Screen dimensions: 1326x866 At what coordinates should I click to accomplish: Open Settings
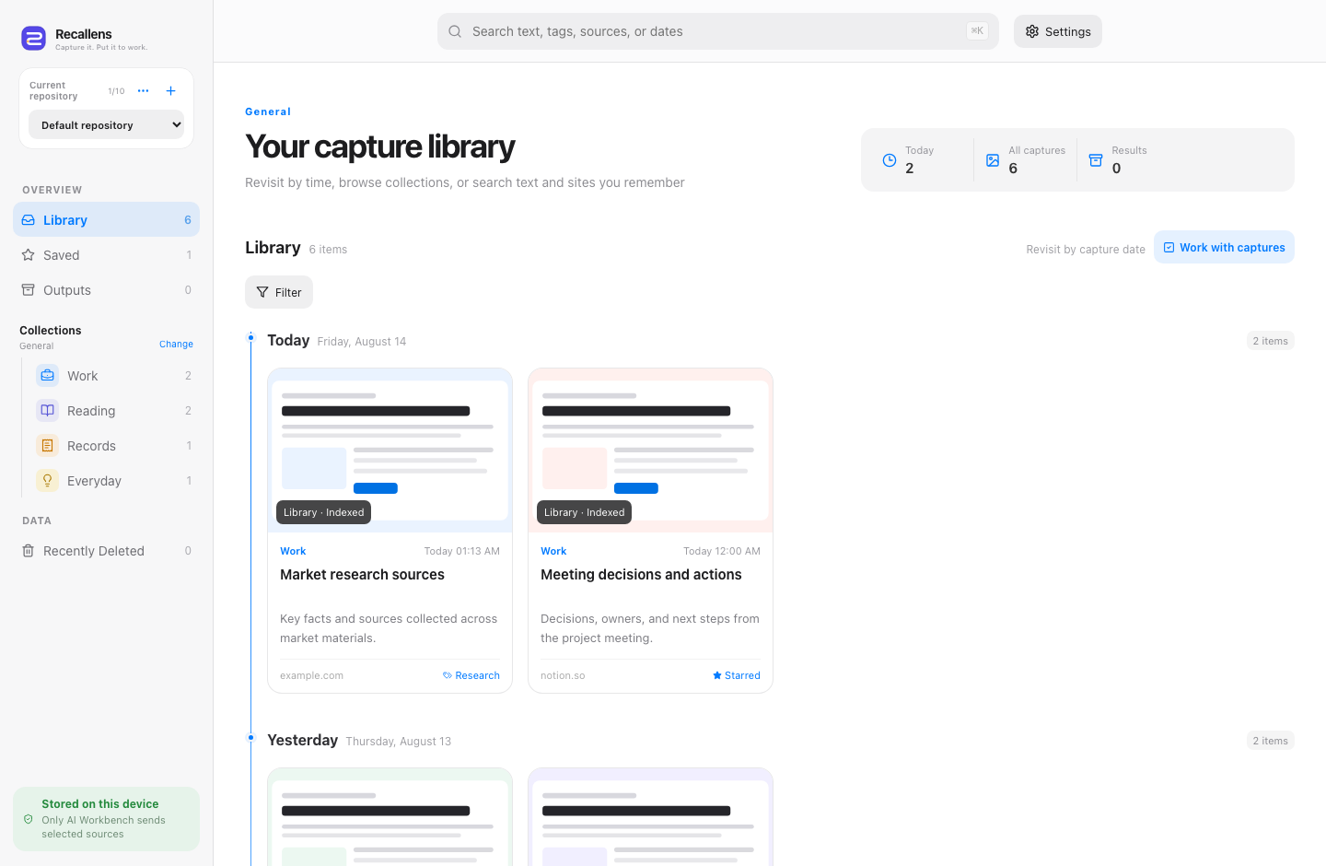point(1058,31)
